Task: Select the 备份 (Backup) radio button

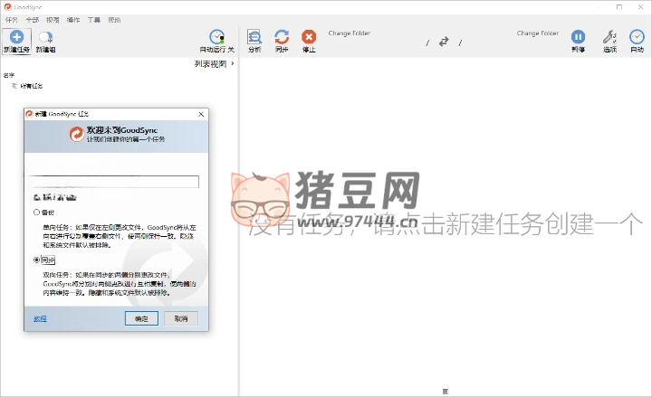Action: [37, 212]
